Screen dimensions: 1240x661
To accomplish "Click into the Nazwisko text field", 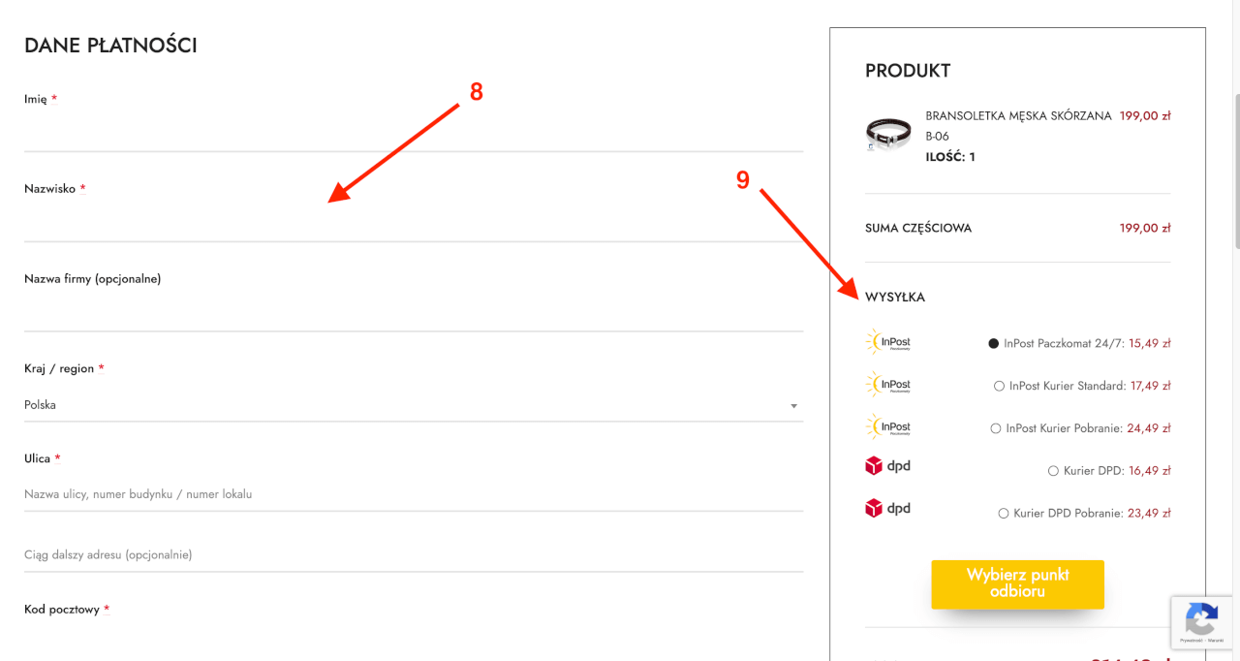I will (x=414, y=222).
